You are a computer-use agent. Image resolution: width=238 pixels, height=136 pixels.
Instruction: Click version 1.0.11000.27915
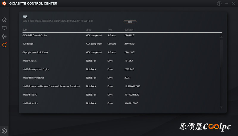point(132,86)
